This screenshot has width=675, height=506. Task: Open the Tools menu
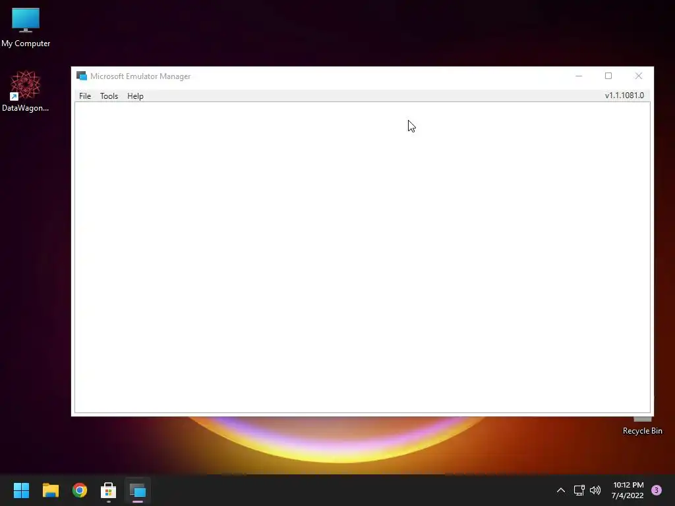coord(109,96)
